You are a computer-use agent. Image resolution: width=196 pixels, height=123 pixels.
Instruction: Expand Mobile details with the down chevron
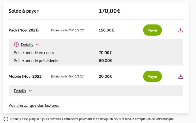tap(30, 91)
